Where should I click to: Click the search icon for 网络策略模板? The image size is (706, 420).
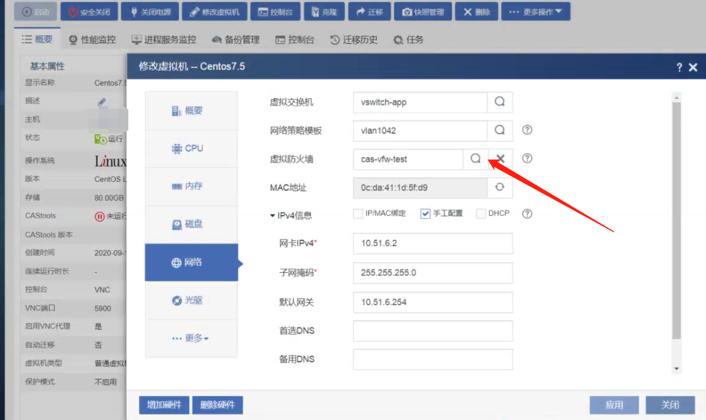tap(500, 130)
